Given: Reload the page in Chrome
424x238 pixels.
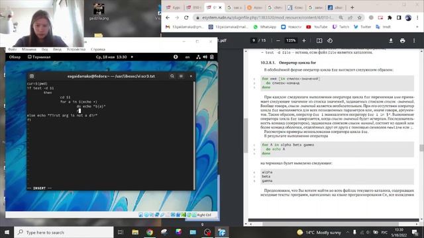Looking at the screenshot, I should [186, 18].
